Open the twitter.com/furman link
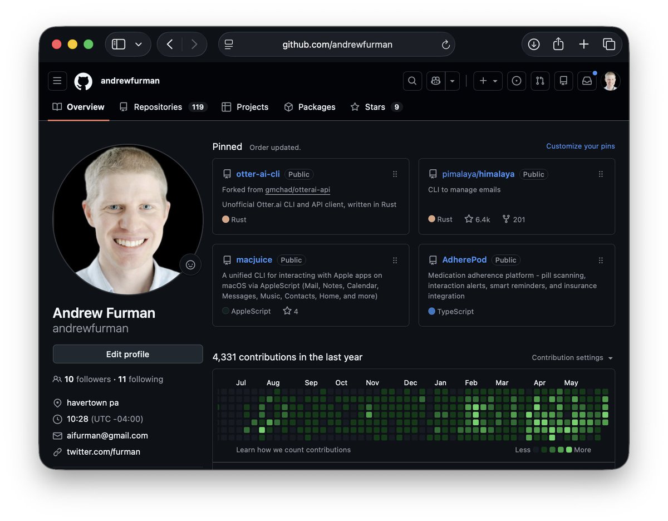The height and width of the screenshot is (521, 668). coord(104,452)
